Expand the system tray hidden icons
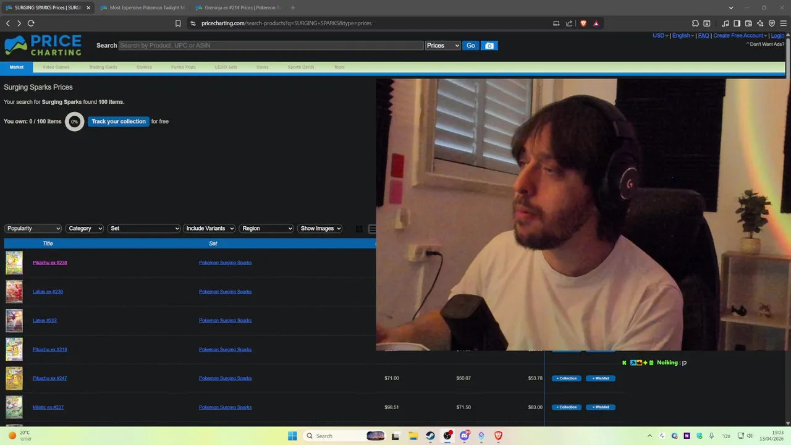 [x=649, y=436]
